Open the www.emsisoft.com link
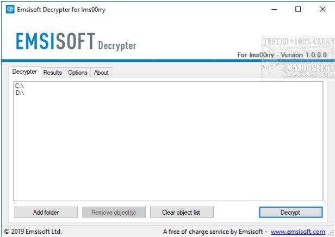335x237 pixels. pyautogui.click(x=298, y=232)
